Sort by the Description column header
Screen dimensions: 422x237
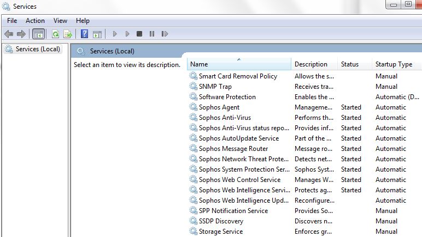314,64
